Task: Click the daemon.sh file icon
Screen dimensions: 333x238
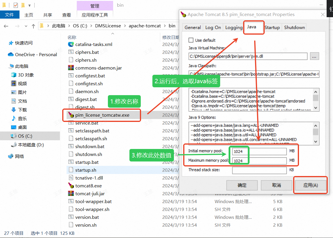Action: pyautogui.click(x=71, y=92)
